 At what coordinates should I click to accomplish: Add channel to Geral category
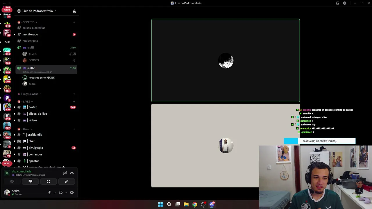pyautogui.click(x=74, y=129)
